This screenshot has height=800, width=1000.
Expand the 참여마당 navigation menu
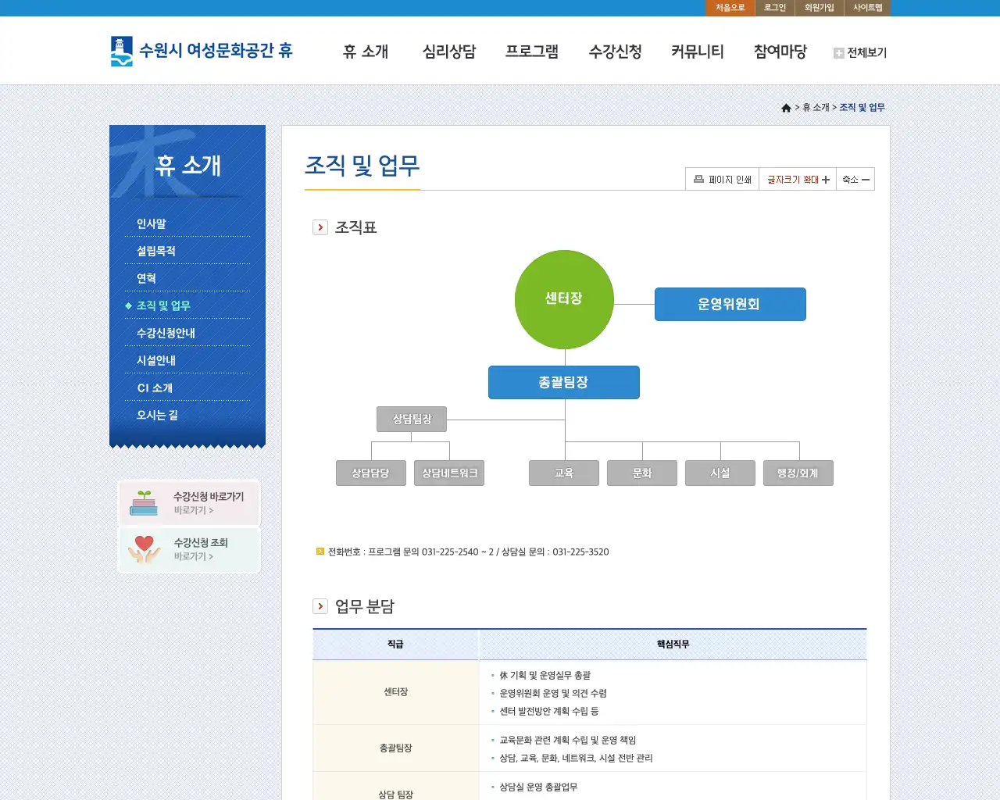click(780, 52)
